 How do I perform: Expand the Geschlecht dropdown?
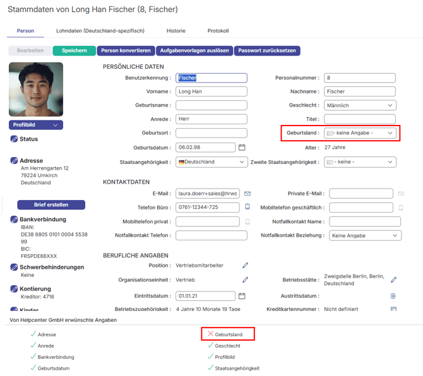tap(360, 105)
